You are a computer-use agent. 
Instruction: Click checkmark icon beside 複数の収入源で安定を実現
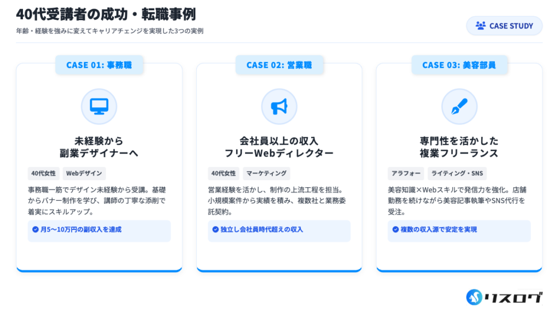(395, 229)
